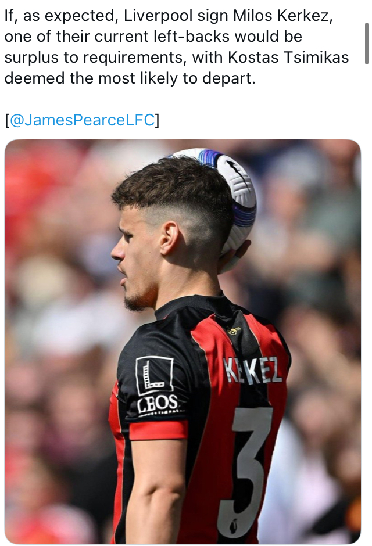Click the KERKEZ name print on shirt

click(x=252, y=370)
